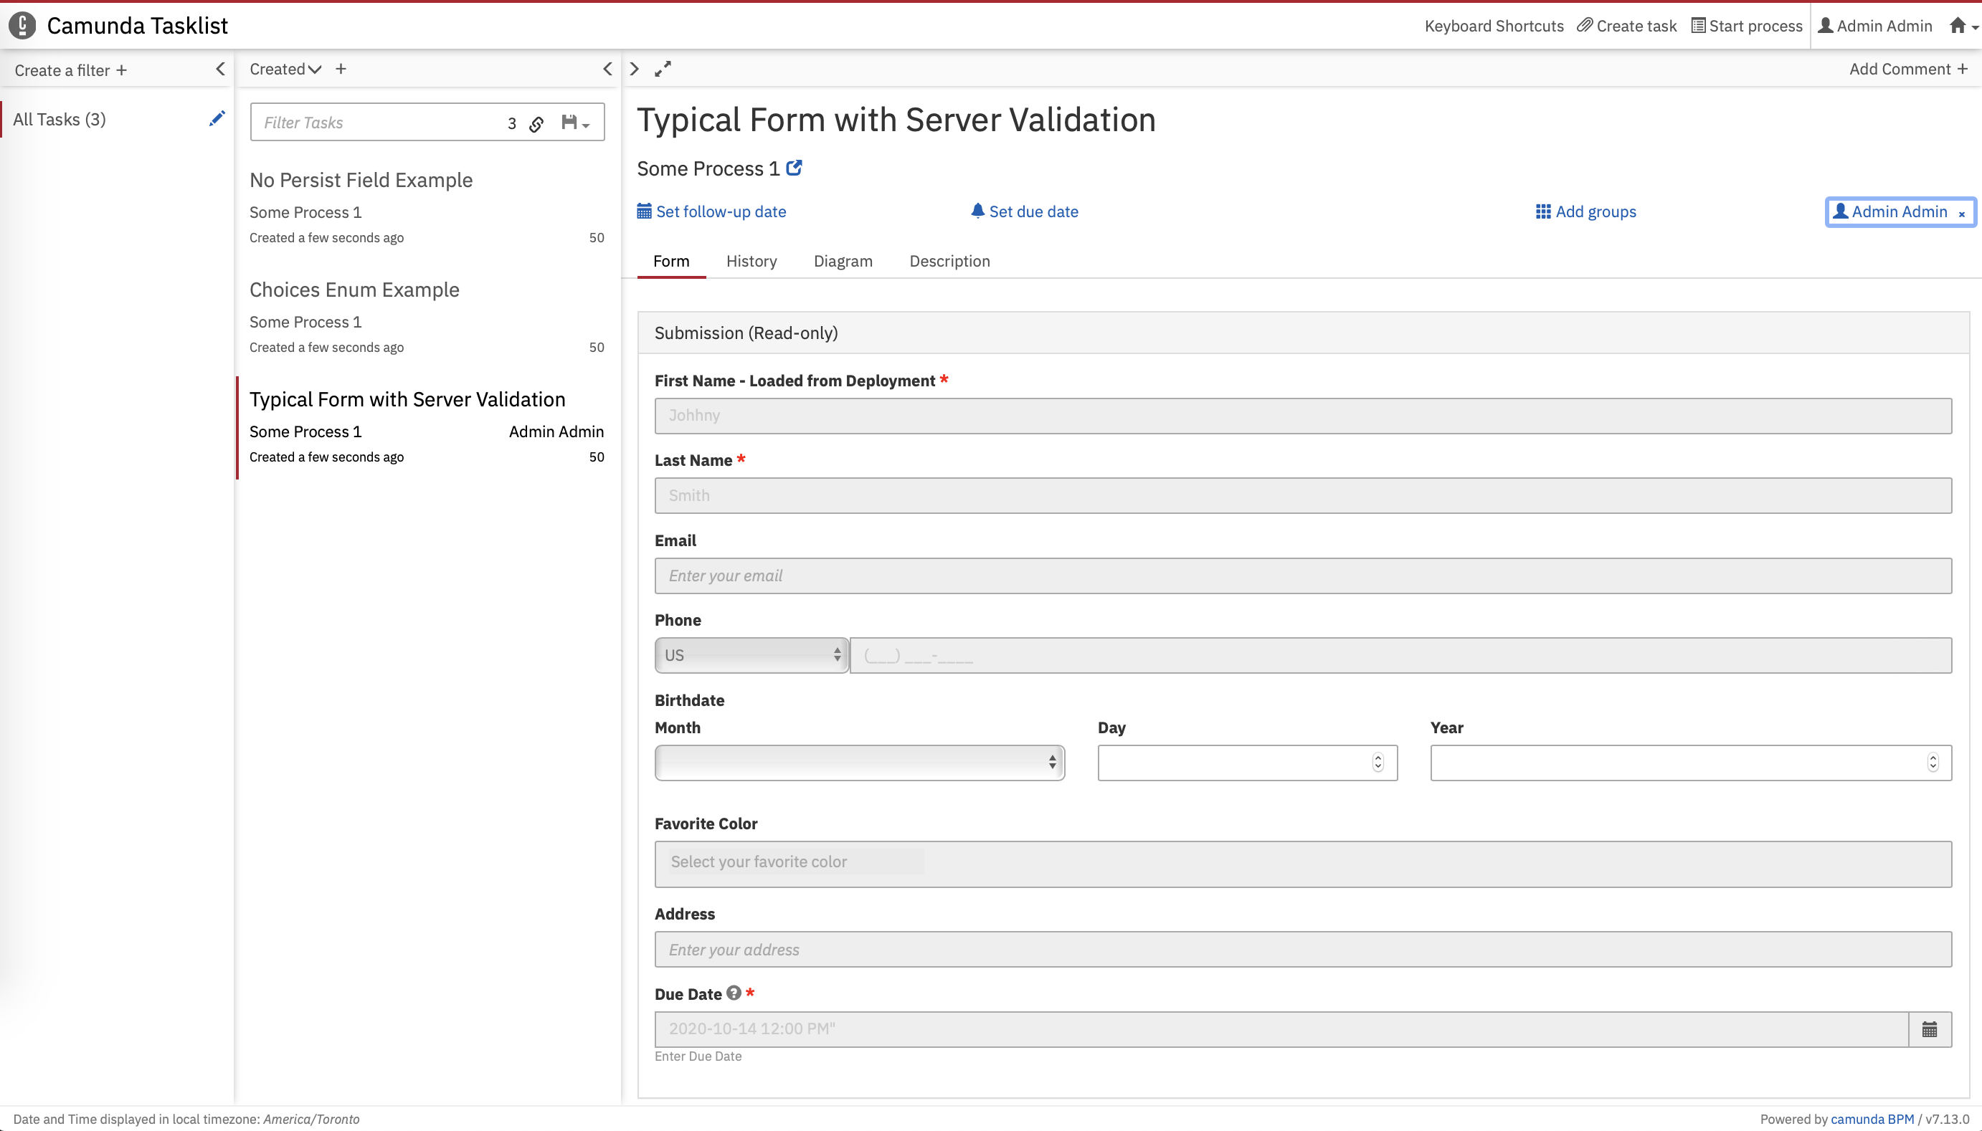1982x1131 pixels.
Task: Collapse the task list panel chevron
Action: coord(607,69)
